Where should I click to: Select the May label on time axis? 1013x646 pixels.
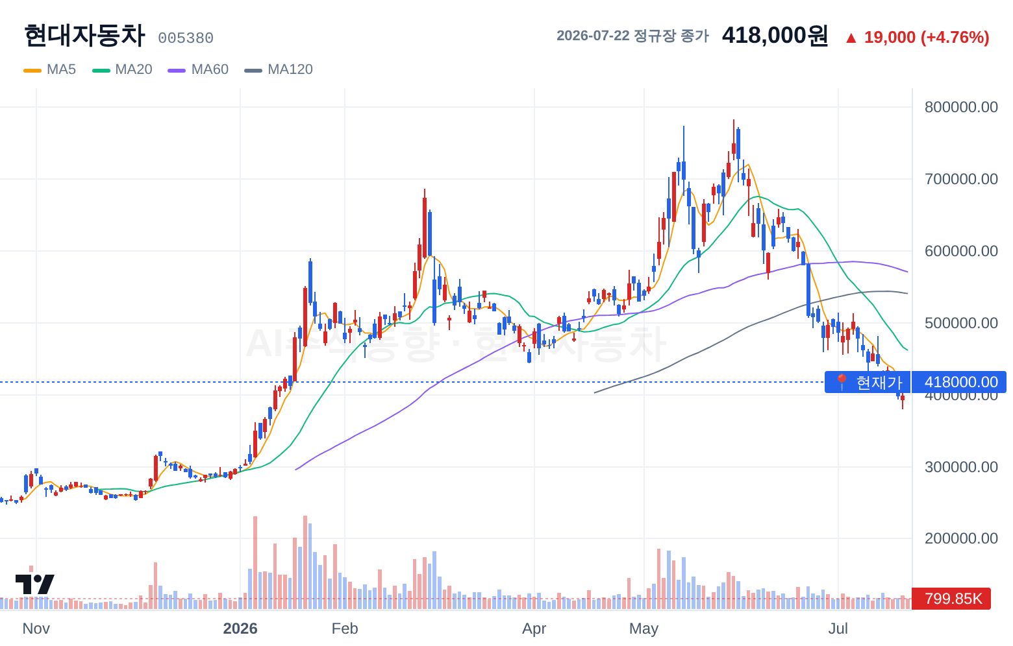(644, 628)
